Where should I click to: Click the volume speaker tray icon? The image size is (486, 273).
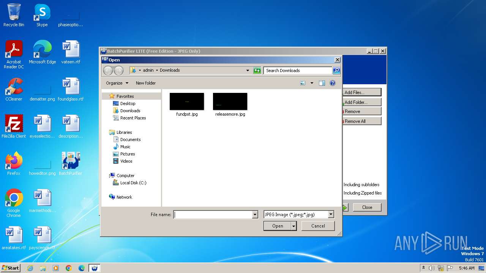tap(432, 268)
